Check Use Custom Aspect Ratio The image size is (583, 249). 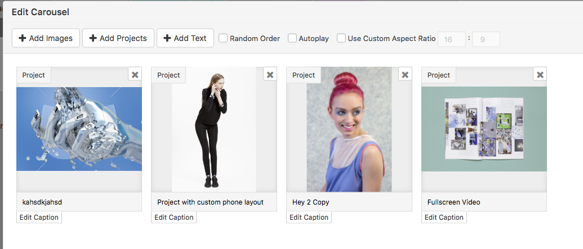341,38
